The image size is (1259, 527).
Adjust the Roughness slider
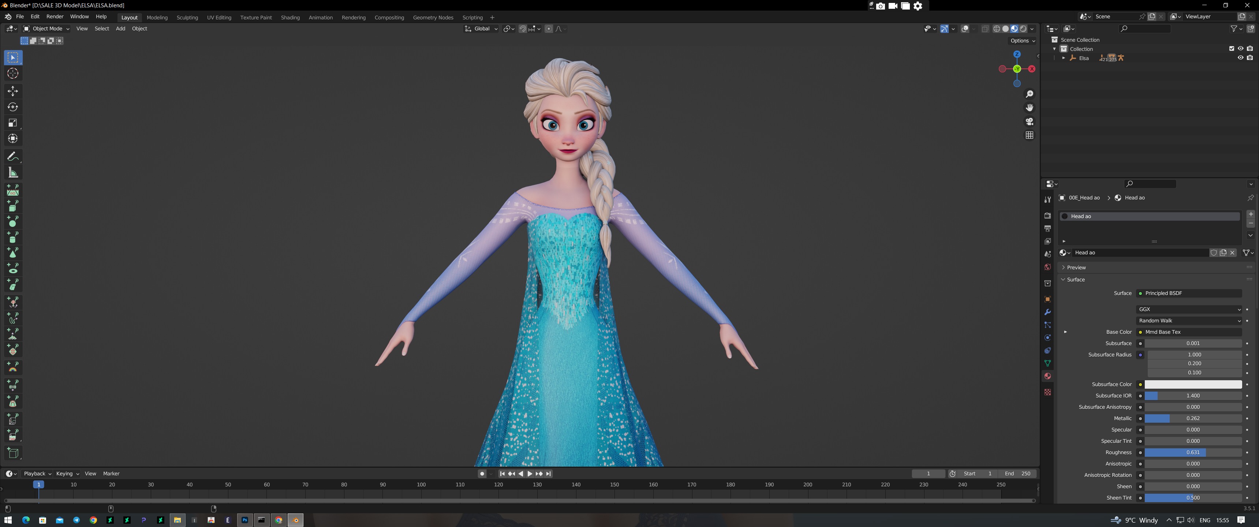pyautogui.click(x=1193, y=453)
